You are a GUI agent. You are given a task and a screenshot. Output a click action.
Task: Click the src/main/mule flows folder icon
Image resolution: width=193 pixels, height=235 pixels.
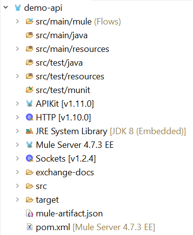pos(29,22)
